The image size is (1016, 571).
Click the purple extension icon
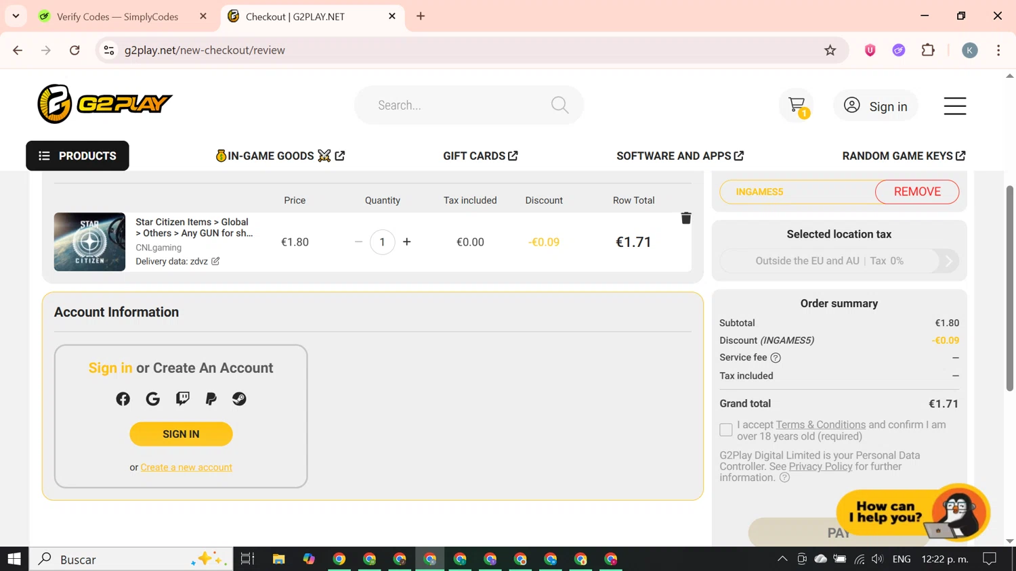click(899, 50)
